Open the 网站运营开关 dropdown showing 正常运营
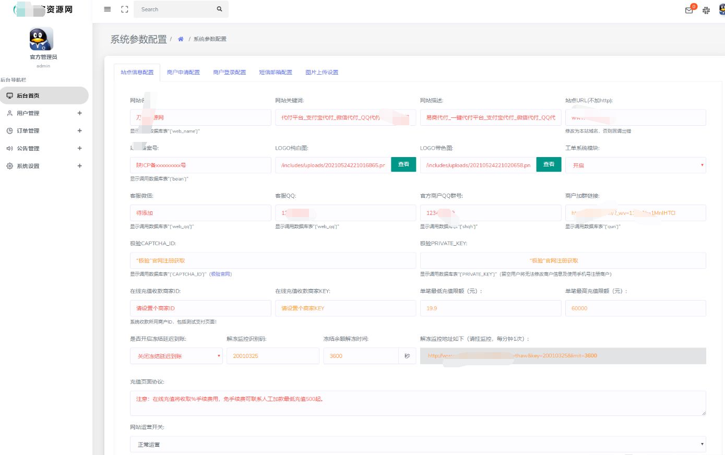Image resolution: width=725 pixels, height=455 pixels. coord(418,444)
